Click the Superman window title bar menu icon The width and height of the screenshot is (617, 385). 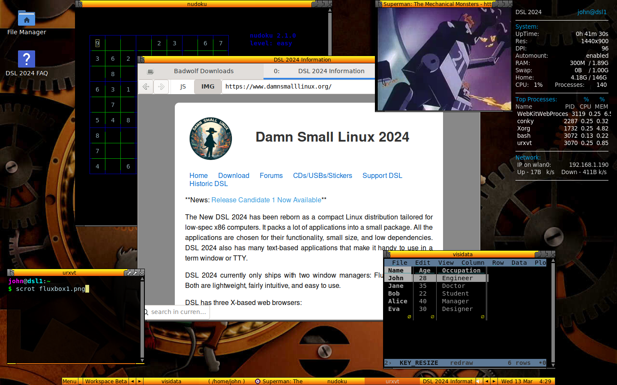click(x=379, y=4)
